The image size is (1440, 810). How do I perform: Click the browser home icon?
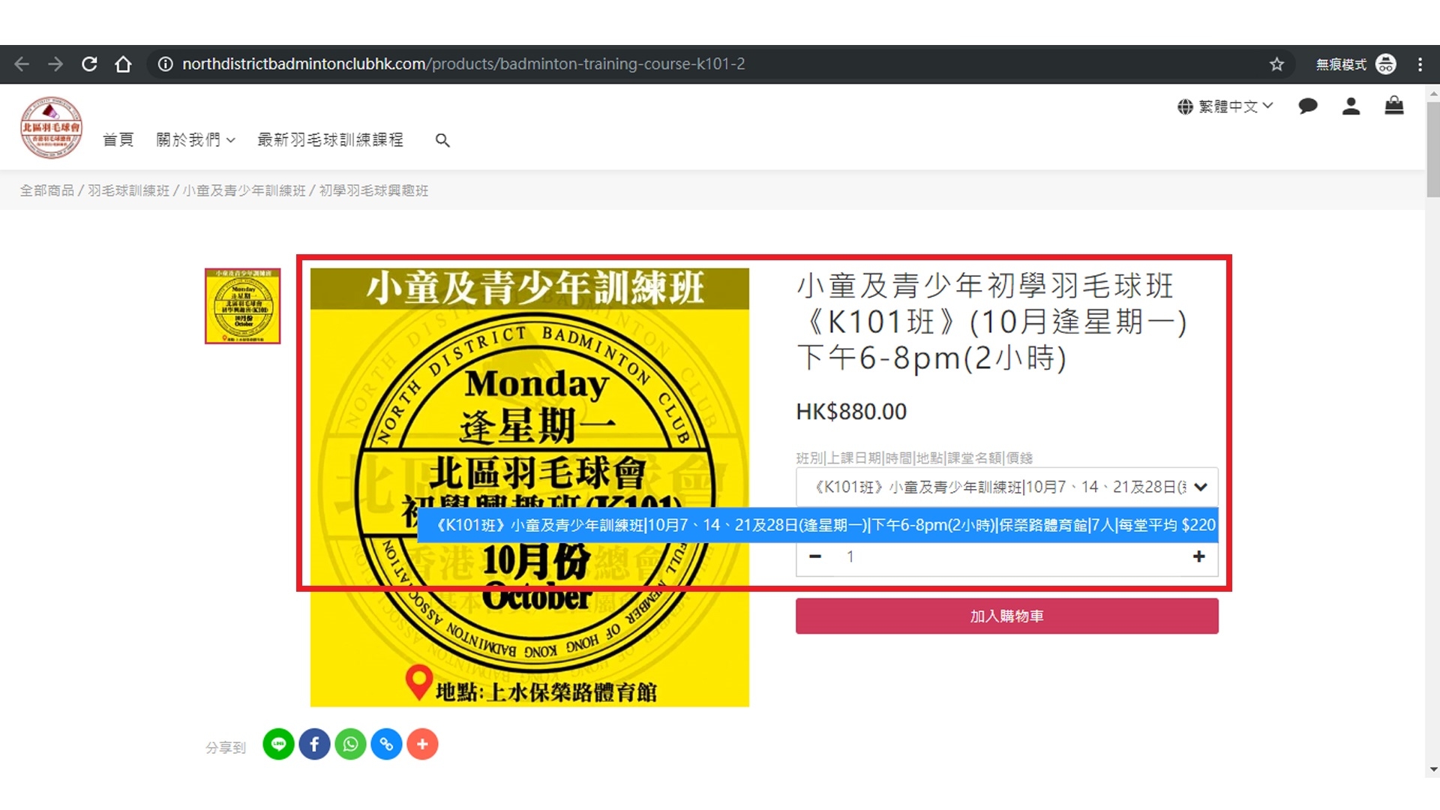pos(123,64)
